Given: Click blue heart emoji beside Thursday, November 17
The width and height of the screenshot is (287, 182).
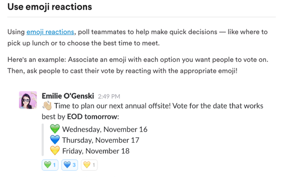Looking at the screenshot, I should click(55, 140).
